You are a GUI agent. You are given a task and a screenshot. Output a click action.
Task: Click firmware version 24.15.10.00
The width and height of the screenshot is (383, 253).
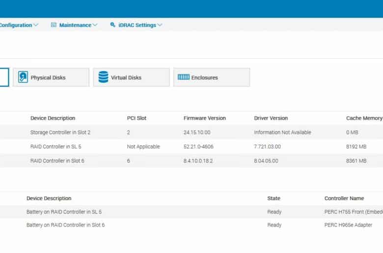(197, 132)
